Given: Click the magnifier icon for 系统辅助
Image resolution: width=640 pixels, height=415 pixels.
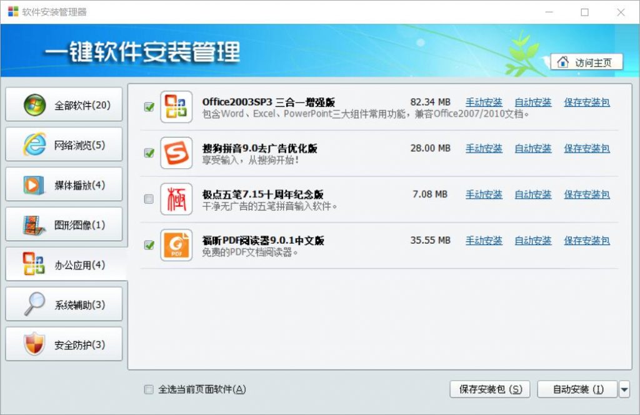Looking at the screenshot, I should (35, 304).
